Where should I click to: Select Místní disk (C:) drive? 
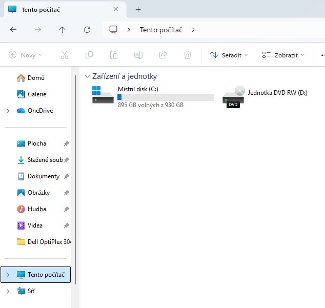152,96
